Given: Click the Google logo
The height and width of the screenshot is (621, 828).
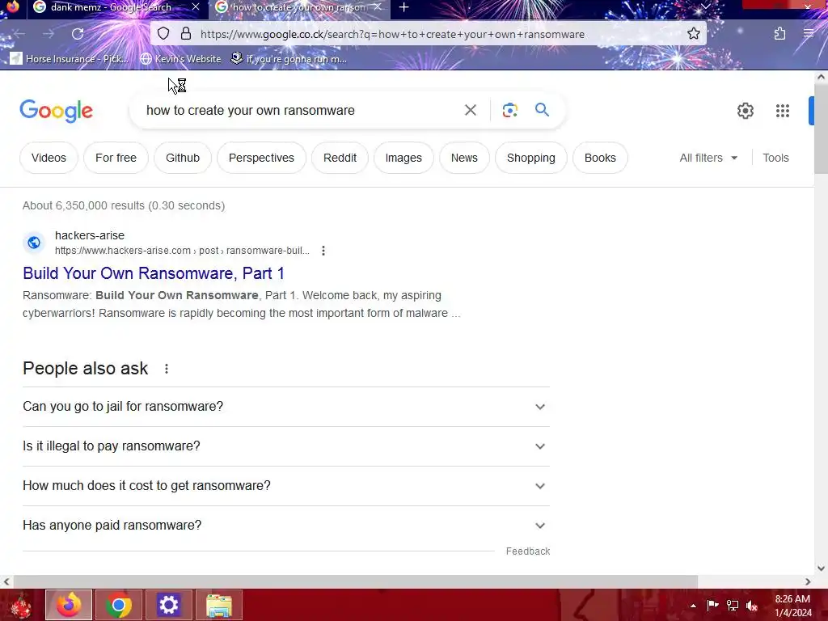Looking at the screenshot, I should tap(57, 110).
